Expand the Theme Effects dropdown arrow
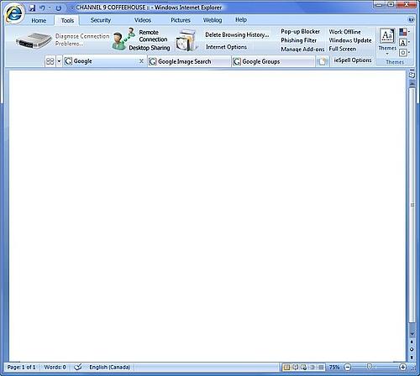 pos(409,53)
